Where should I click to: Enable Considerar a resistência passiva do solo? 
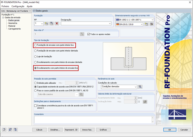[x=36, y=106]
